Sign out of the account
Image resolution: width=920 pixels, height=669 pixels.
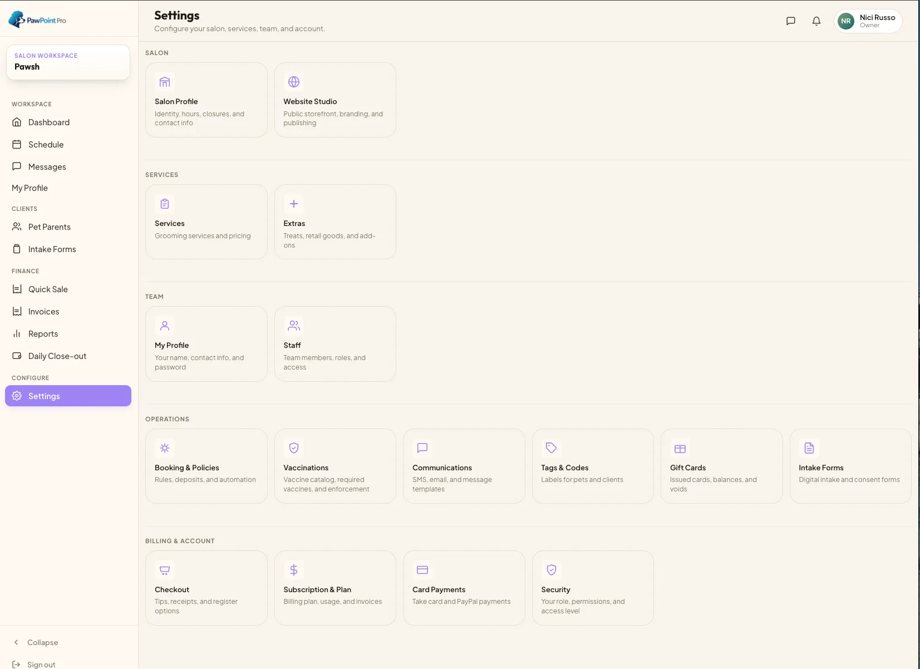tap(34, 665)
